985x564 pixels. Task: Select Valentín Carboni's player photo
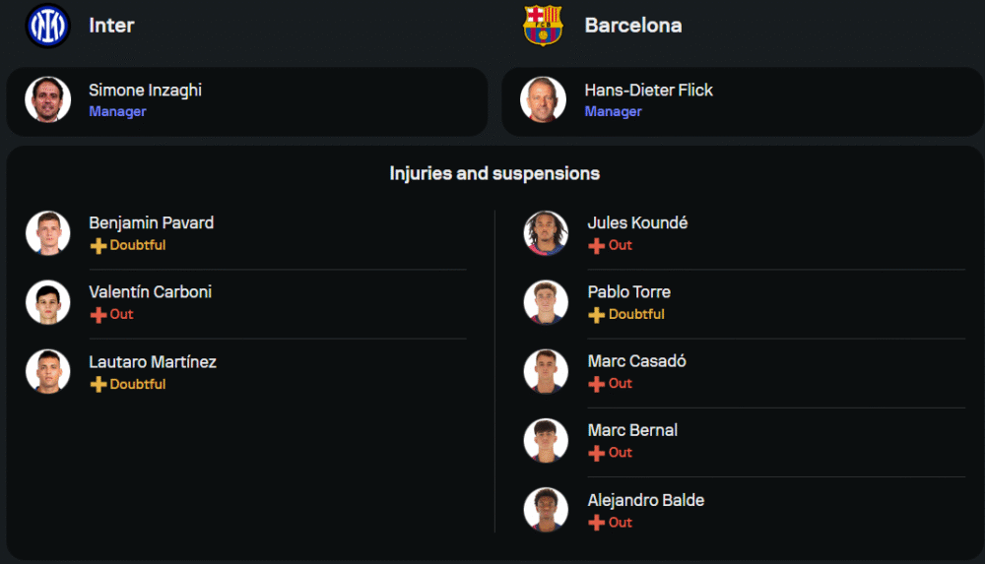(48, 302)
